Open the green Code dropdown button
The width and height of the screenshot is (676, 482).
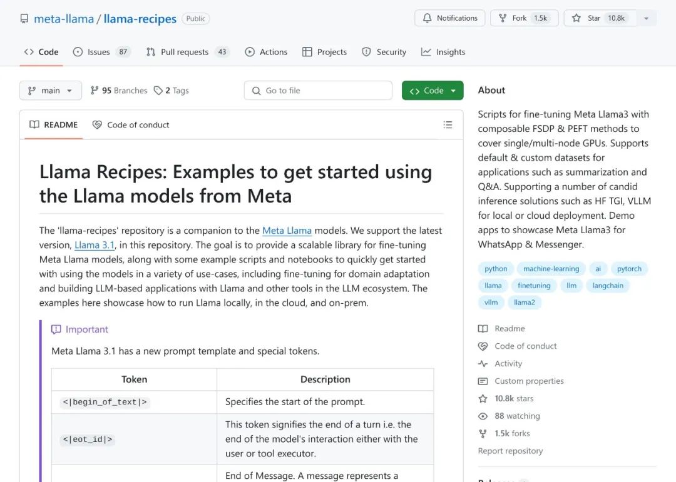(433, 91)
